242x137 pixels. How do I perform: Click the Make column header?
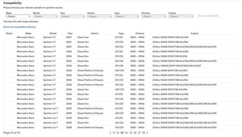pos(28,33)
